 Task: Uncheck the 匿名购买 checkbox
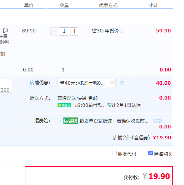click(x=151, y=153)
